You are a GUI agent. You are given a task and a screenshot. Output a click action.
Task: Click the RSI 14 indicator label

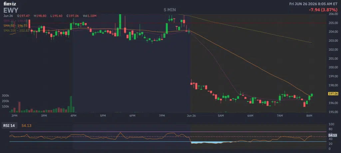point(10,125)
